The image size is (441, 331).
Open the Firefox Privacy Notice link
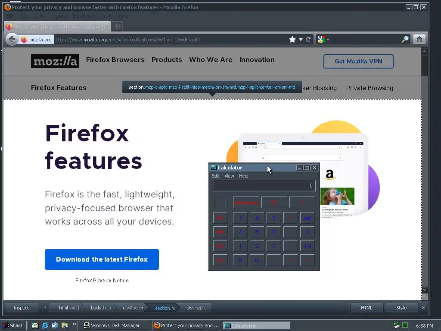tap(102, 280)
